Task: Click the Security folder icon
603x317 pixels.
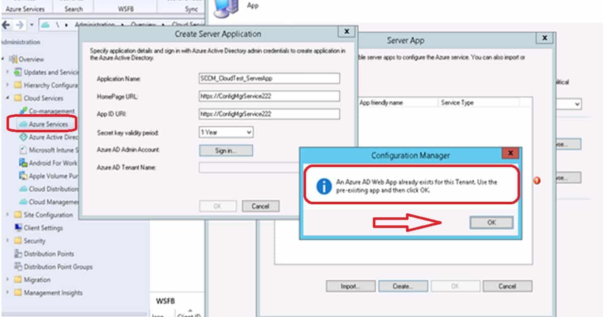Action: pos(18,241)
